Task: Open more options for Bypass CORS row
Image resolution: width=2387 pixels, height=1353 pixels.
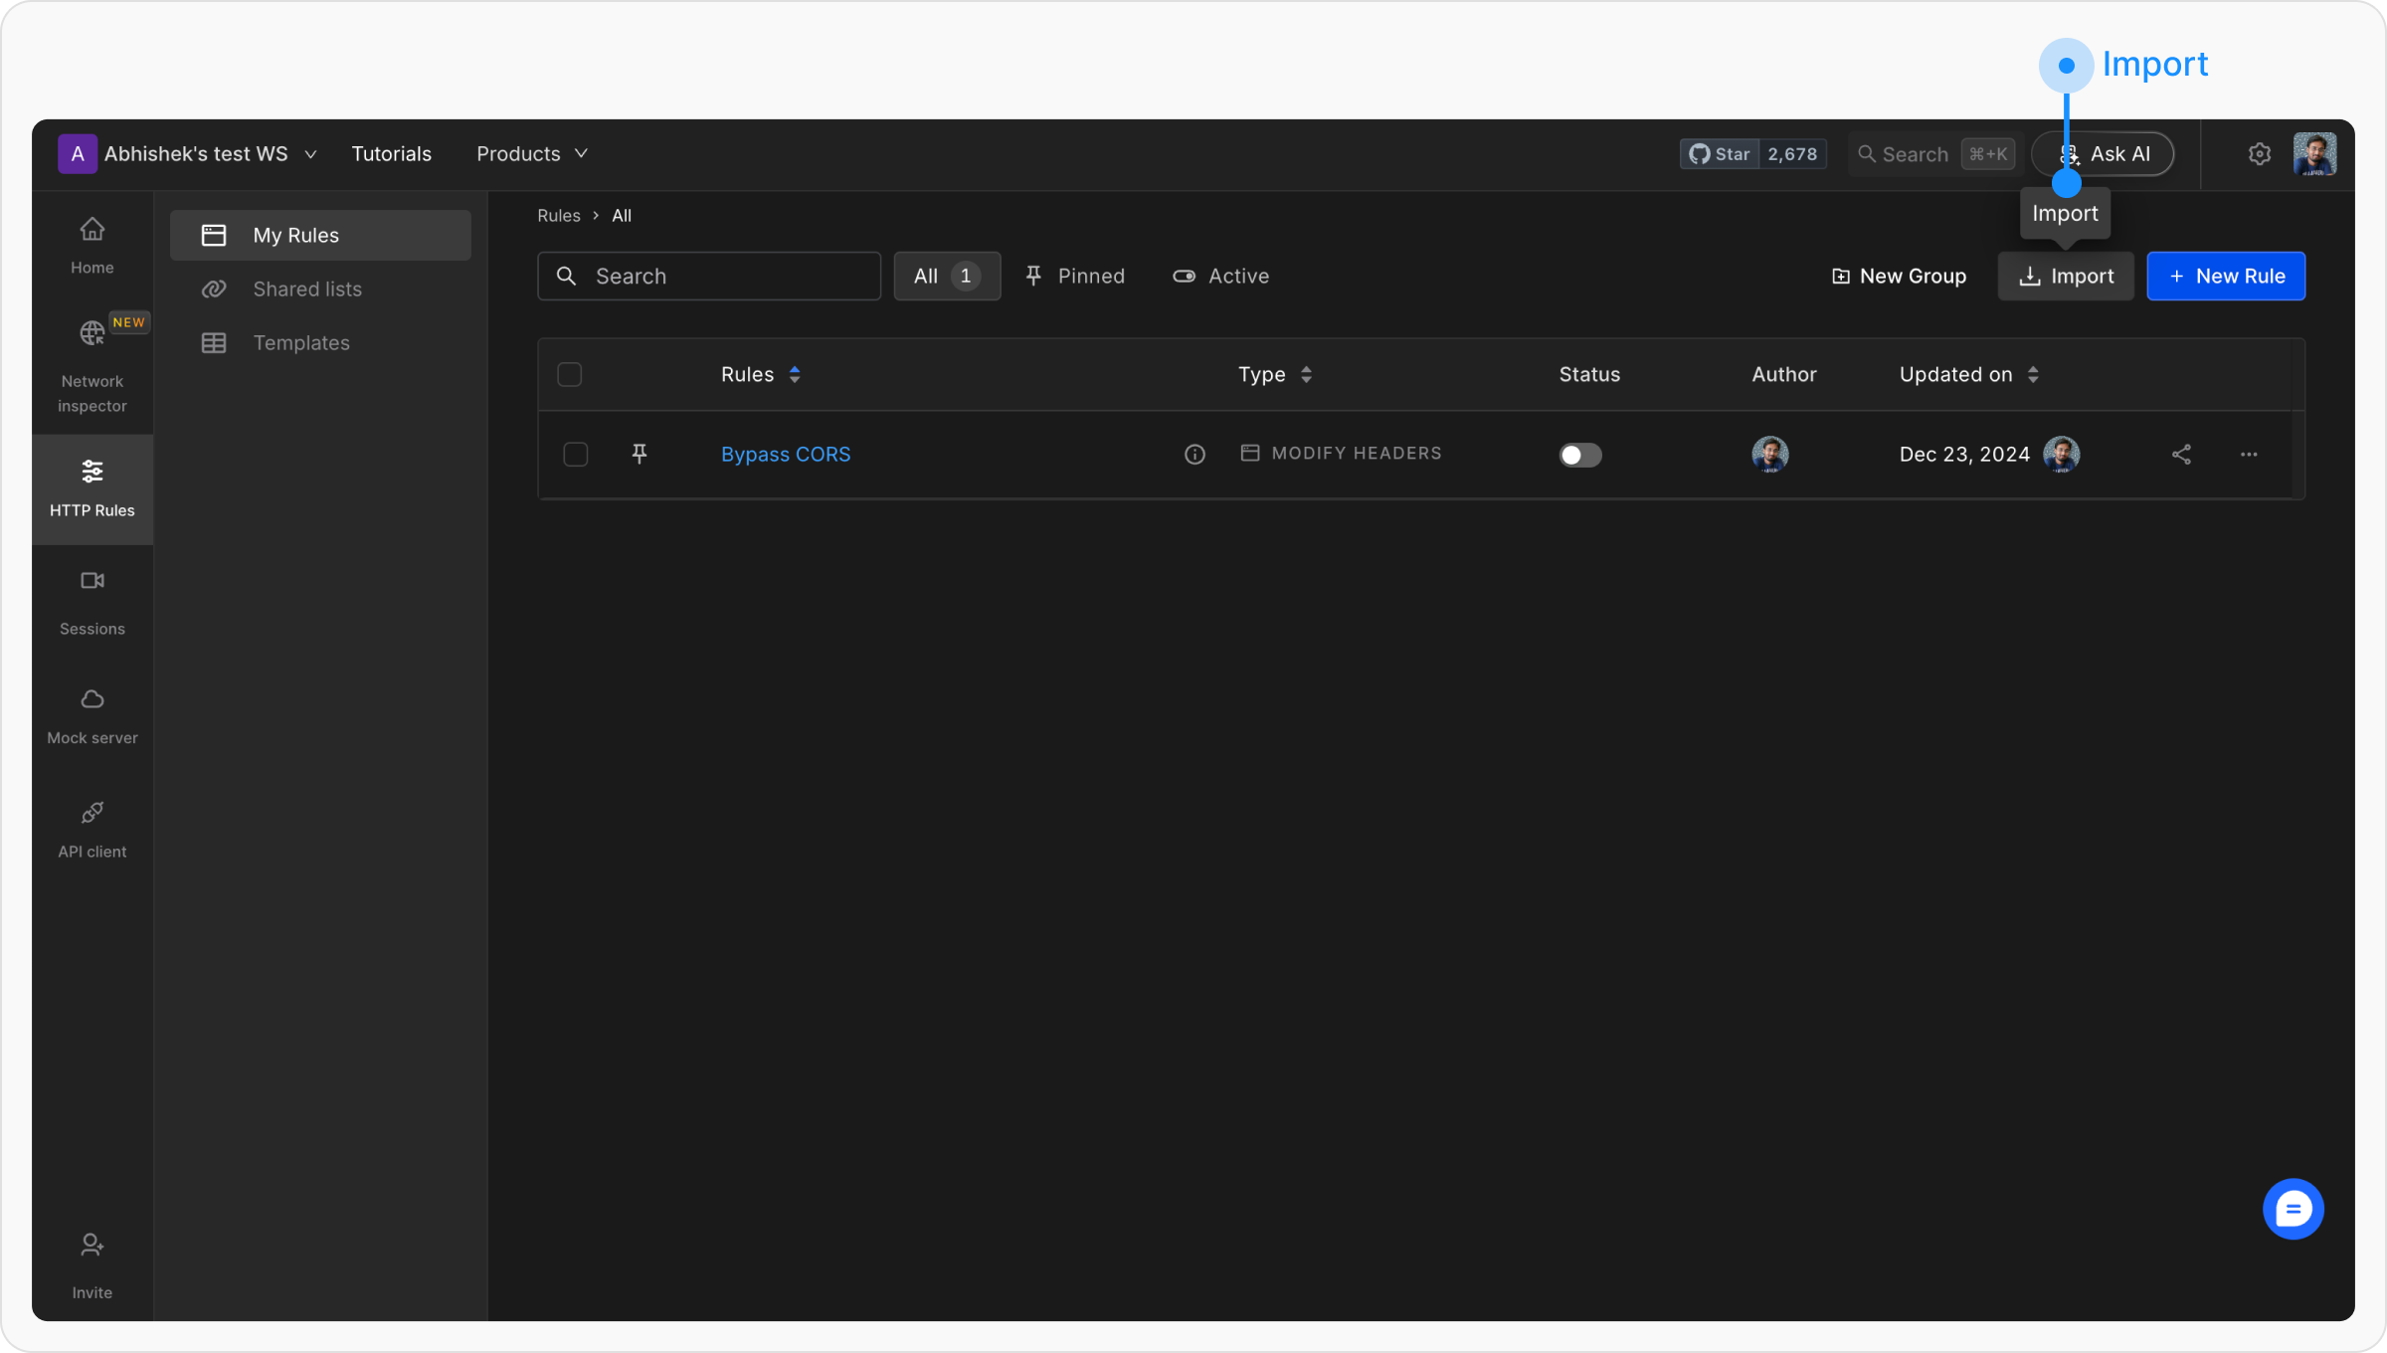Action: [x=2248, y=455]
